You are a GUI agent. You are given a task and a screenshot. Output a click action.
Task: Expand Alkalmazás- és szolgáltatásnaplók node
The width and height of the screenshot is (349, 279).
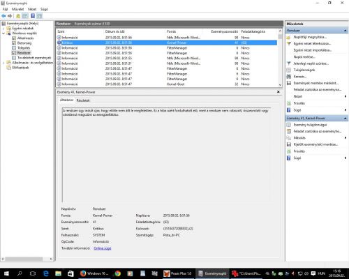3,63
